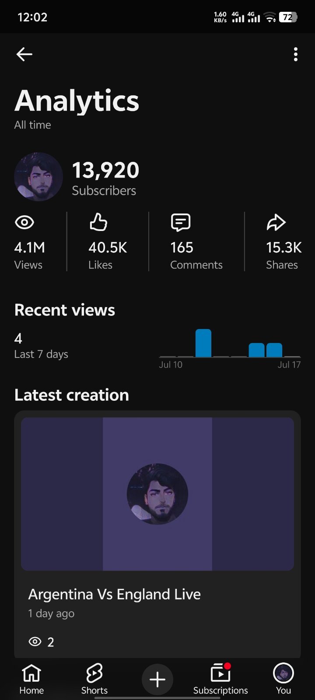The height and width of the screenshot is (700, 315).
Task: Tap the Views eye icon
Action: pyautogui.click(x=24, y=223)
